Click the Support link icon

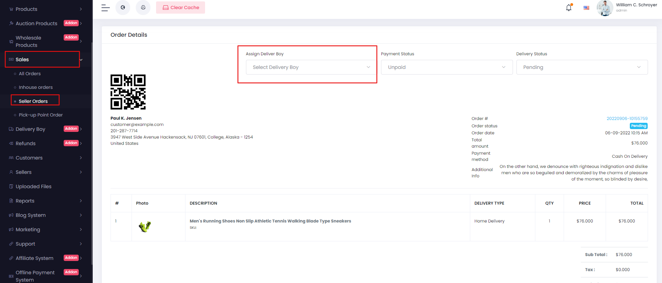tap(11, 244)
